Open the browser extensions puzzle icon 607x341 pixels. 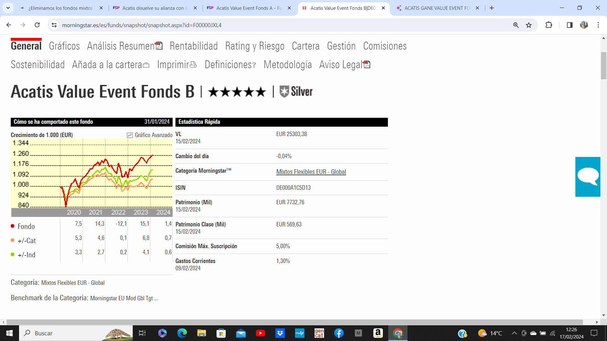click(549, 25)
